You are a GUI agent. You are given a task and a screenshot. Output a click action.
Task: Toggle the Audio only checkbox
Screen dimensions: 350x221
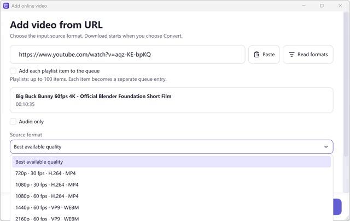13,122
